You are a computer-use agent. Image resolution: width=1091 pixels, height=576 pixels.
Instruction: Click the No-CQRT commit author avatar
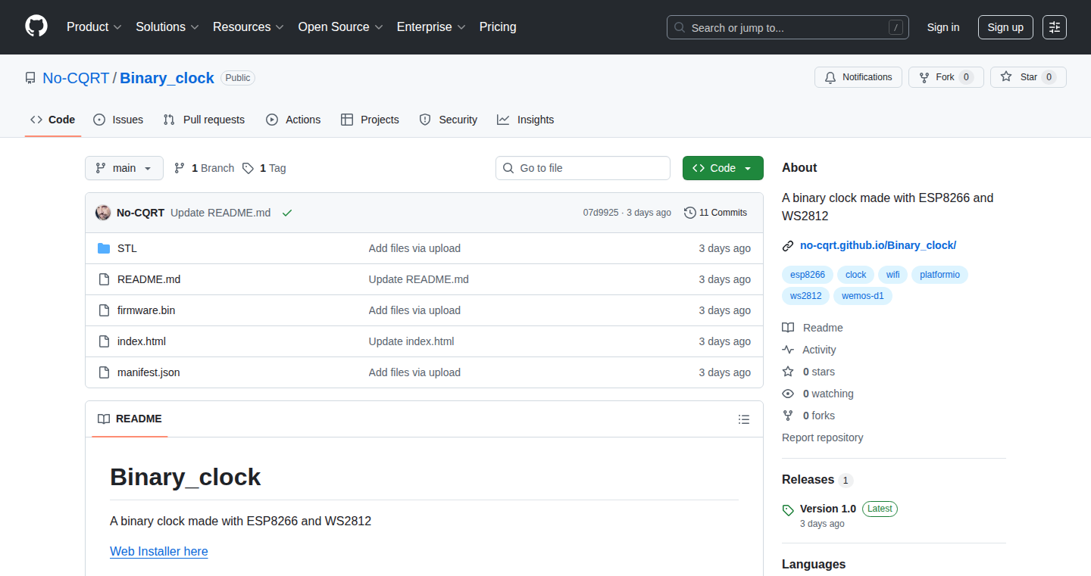[103, 213]
